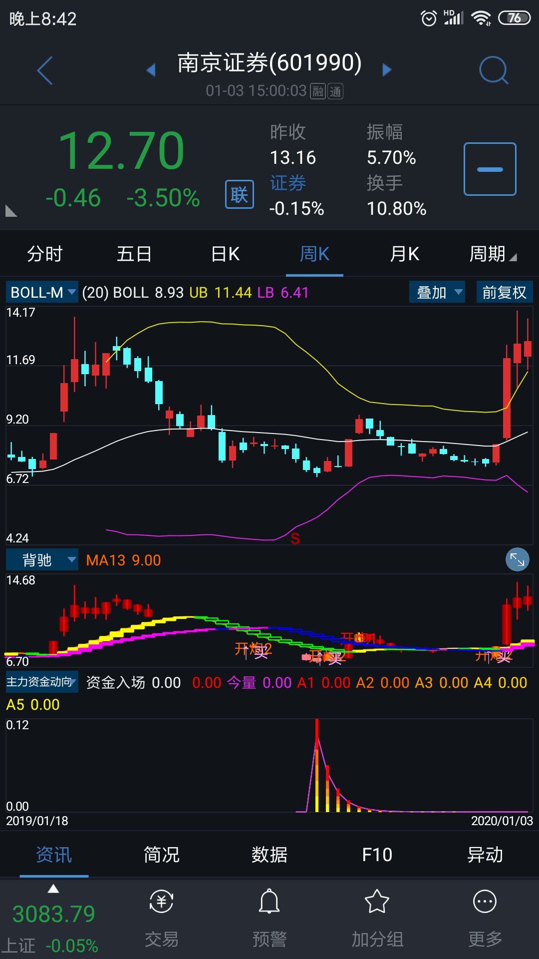Tap the alarm clock status icon

429,18
